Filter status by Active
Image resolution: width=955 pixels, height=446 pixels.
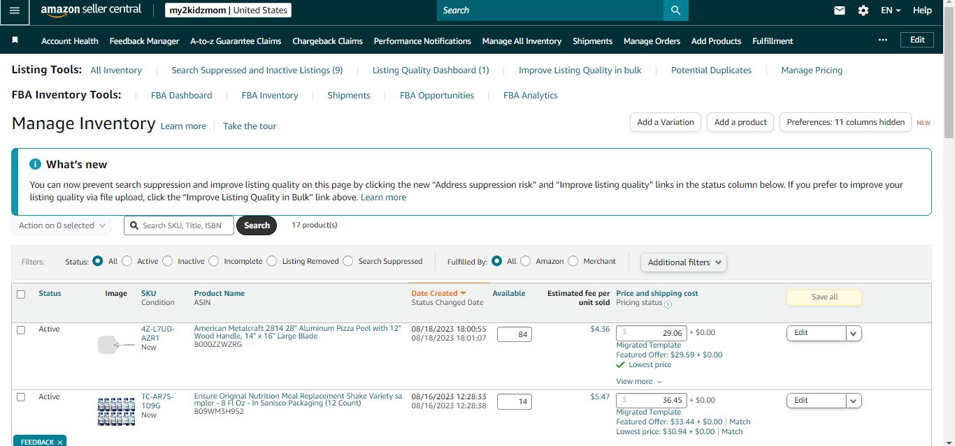(x=127, y=261)
